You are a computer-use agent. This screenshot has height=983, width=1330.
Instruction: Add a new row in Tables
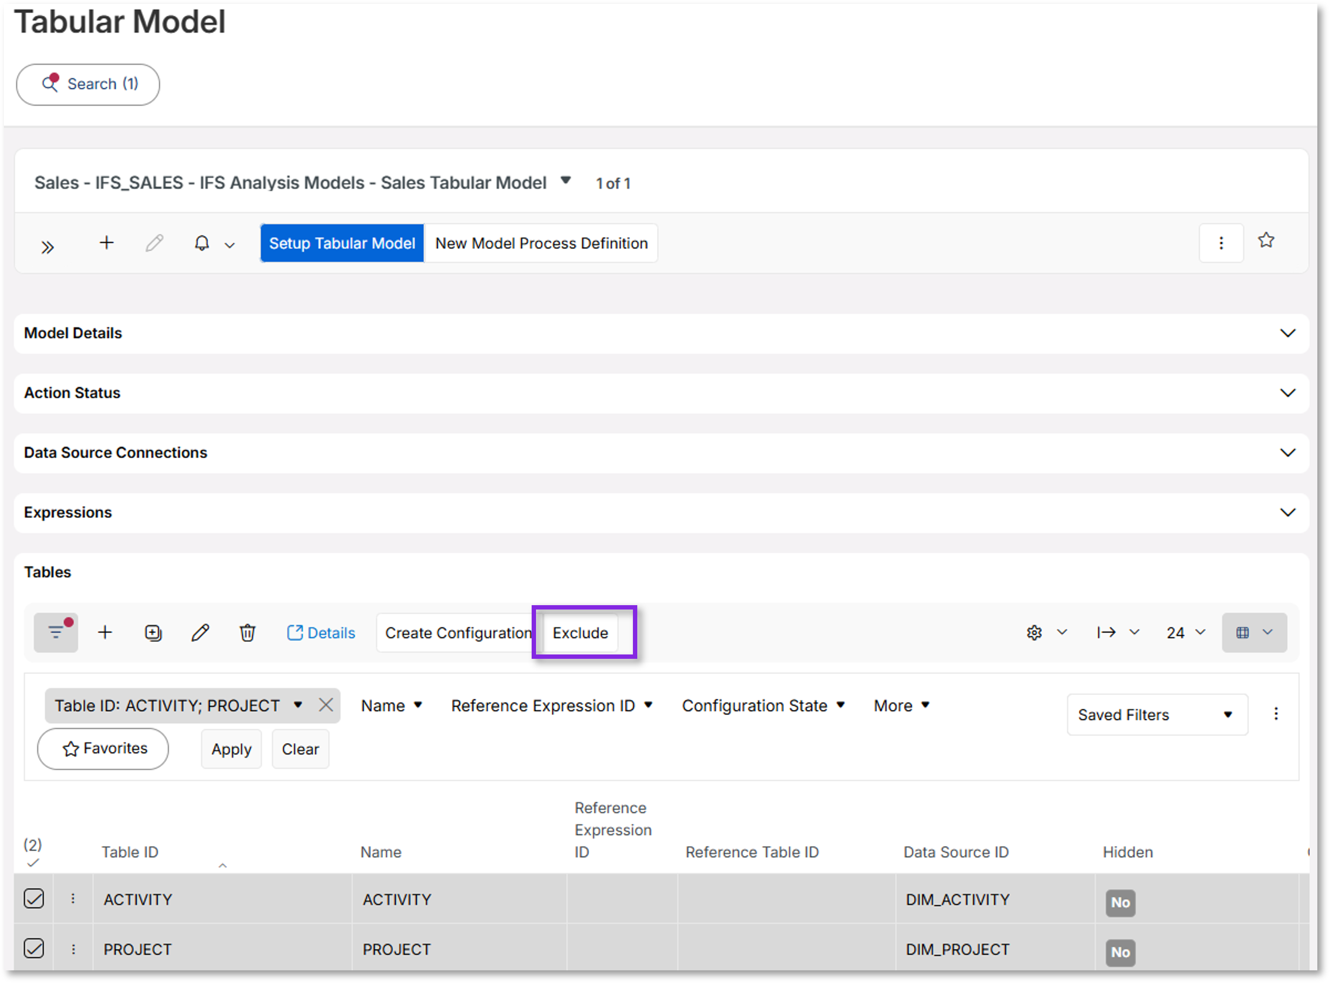[105, 632]
